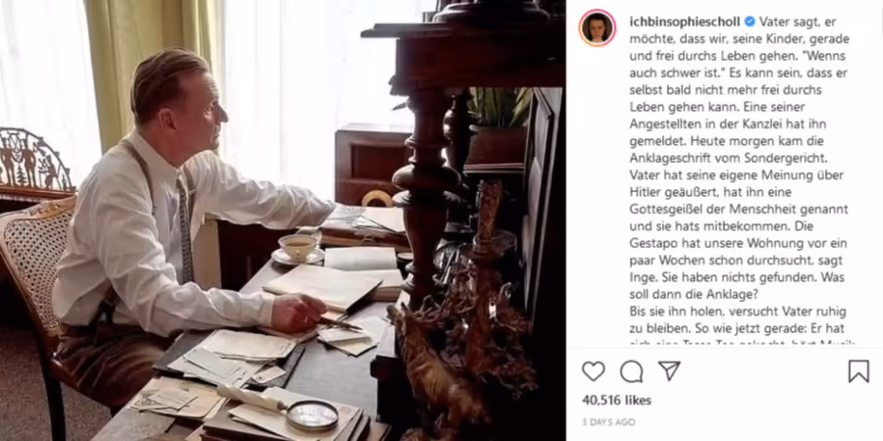
Task: Click the teacup on the desk in the photo
Action: coord(298,249)
